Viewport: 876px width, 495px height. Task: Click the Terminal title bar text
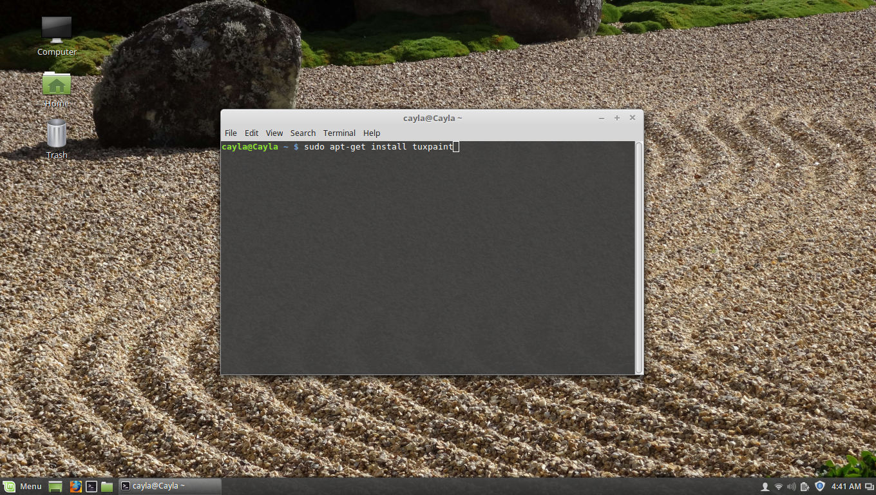pos(433,118)
